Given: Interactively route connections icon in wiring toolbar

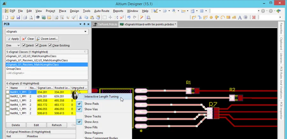Looking at the screenshot, I should click(194, 17).
